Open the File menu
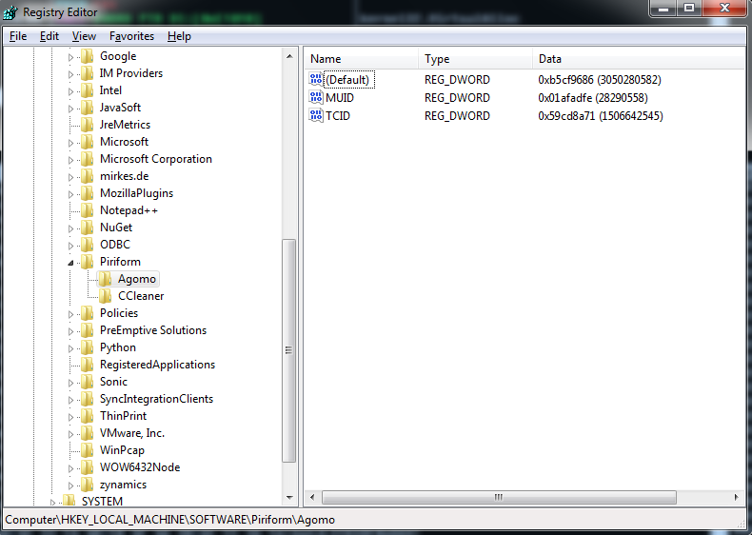Screen dimensions: 752x535 click(18, 36)
